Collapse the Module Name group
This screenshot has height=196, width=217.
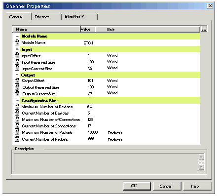(17, 37)
